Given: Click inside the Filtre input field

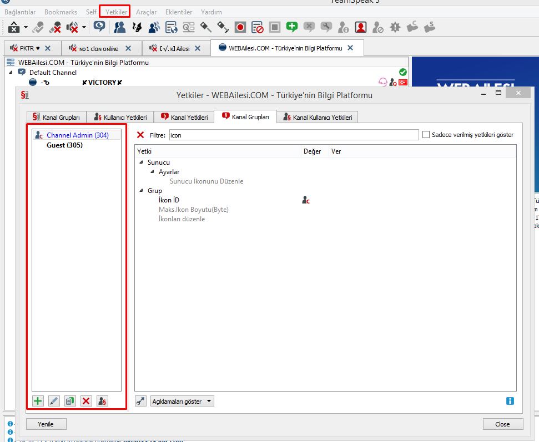Looking at the screenshot, I should click(294, 135).
